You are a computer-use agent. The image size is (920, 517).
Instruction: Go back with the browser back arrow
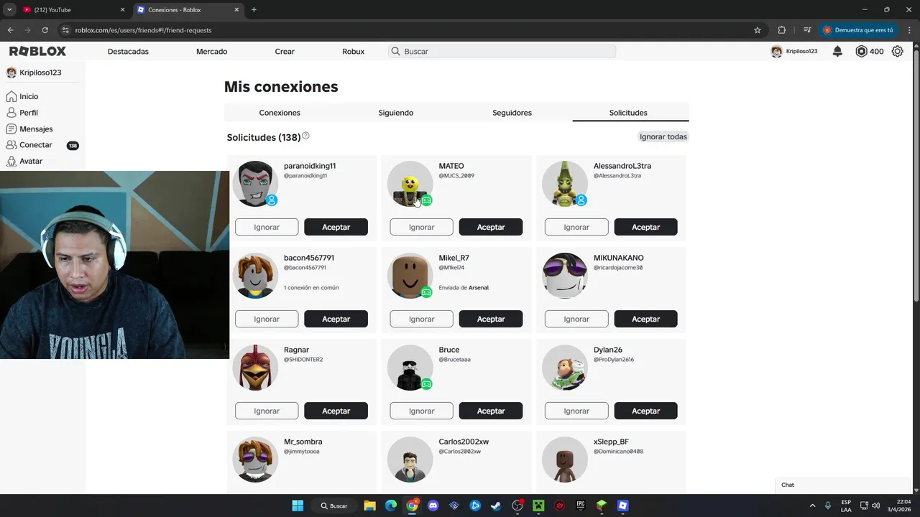(10, 30)
